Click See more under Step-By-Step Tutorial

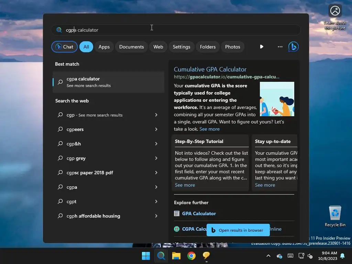point(185,185)
